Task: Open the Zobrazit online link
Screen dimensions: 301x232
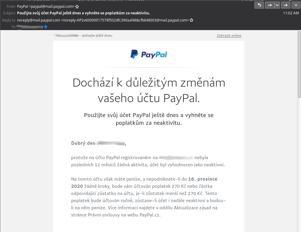Action: coord(229,36)
